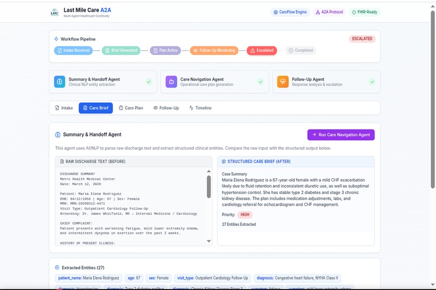The height and width of the screenshot is (290, 436).
Task: Click the "27 Entities Extracted" text
Action: (x=239, y=224)
